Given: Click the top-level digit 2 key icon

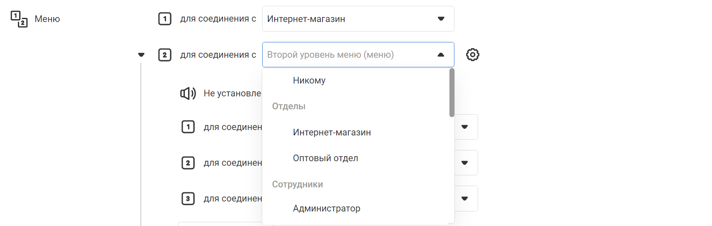Looking at the screenshot, I should 165,55.
